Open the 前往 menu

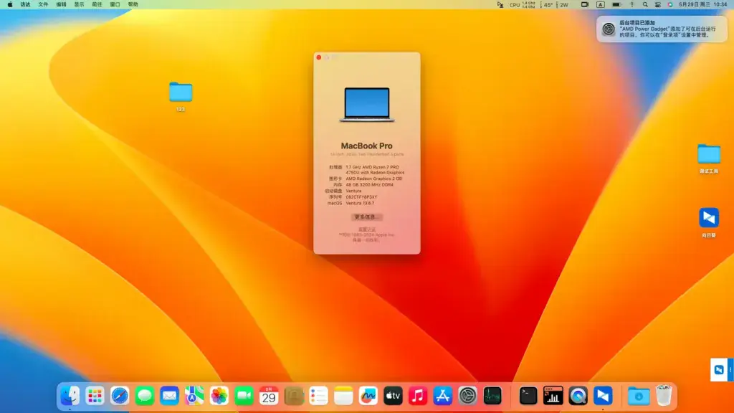97,5
